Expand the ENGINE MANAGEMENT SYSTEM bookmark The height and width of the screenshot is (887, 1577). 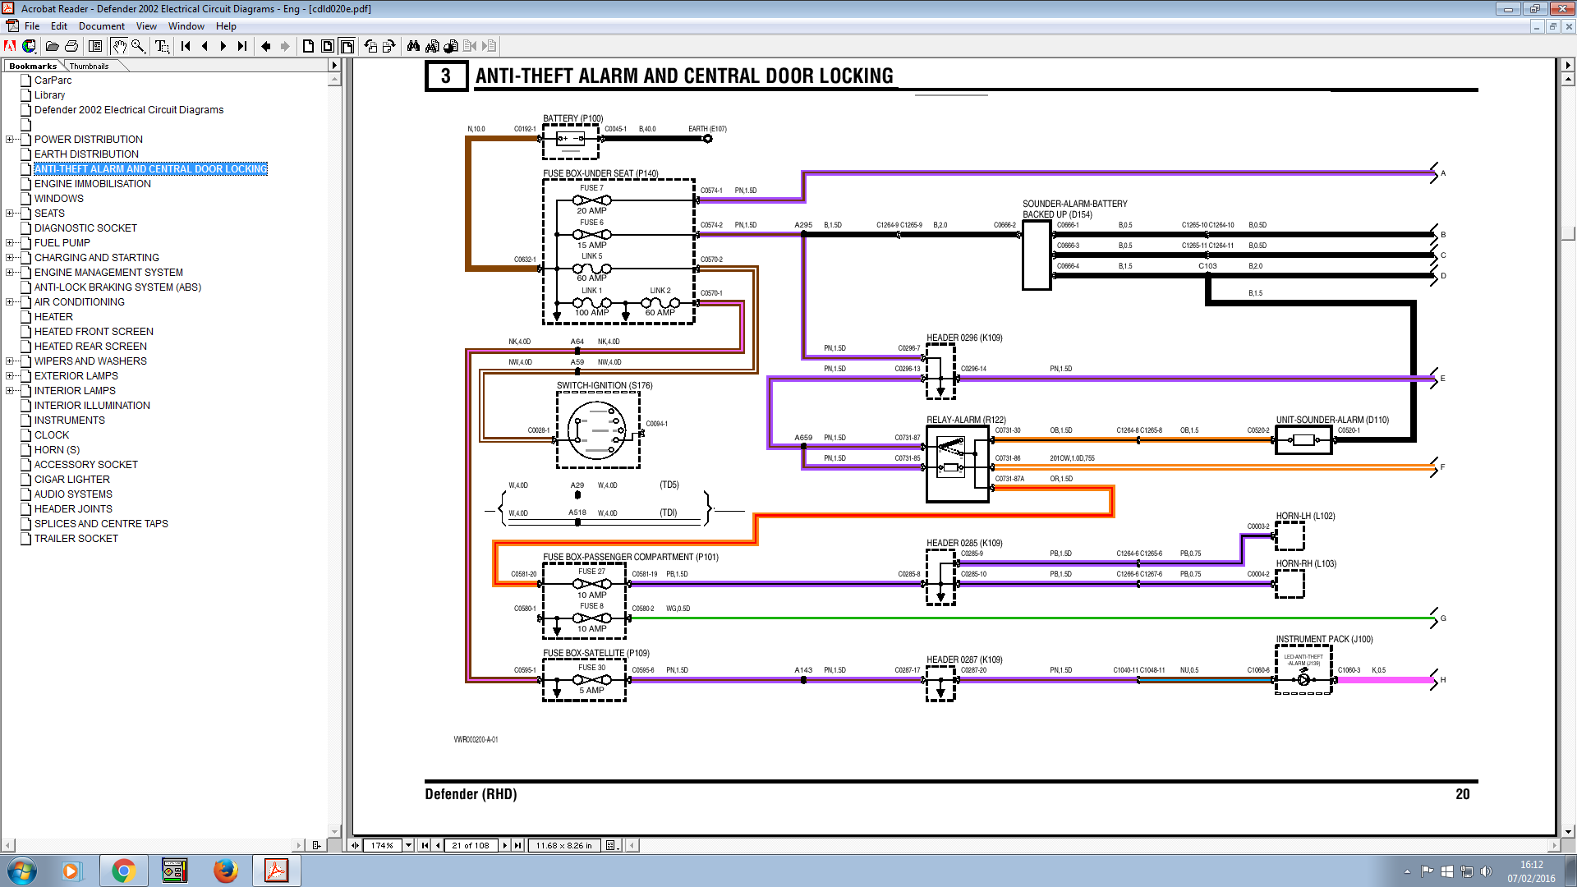[x=9, y=273]
